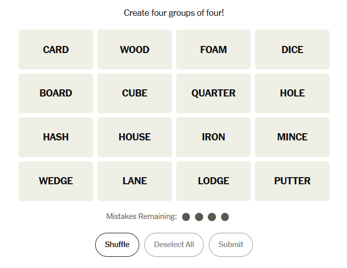The height and width of the screenshot is (268, 347).
Task: Select the LODGE tile
Action: pyautogui.click(x=213, y=181)
